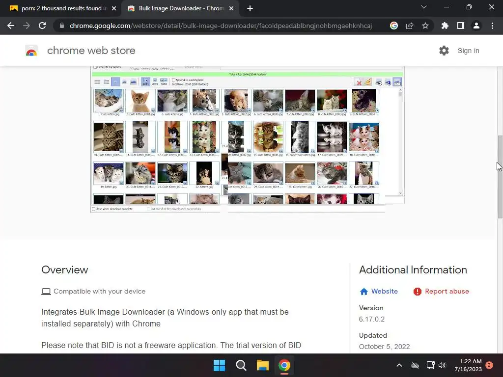Click Report abuse
The width and height of the screenshot is (503, 377).
[447, 291]
